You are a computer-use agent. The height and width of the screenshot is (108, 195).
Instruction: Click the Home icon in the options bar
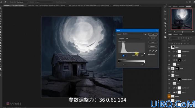point(1,2)
